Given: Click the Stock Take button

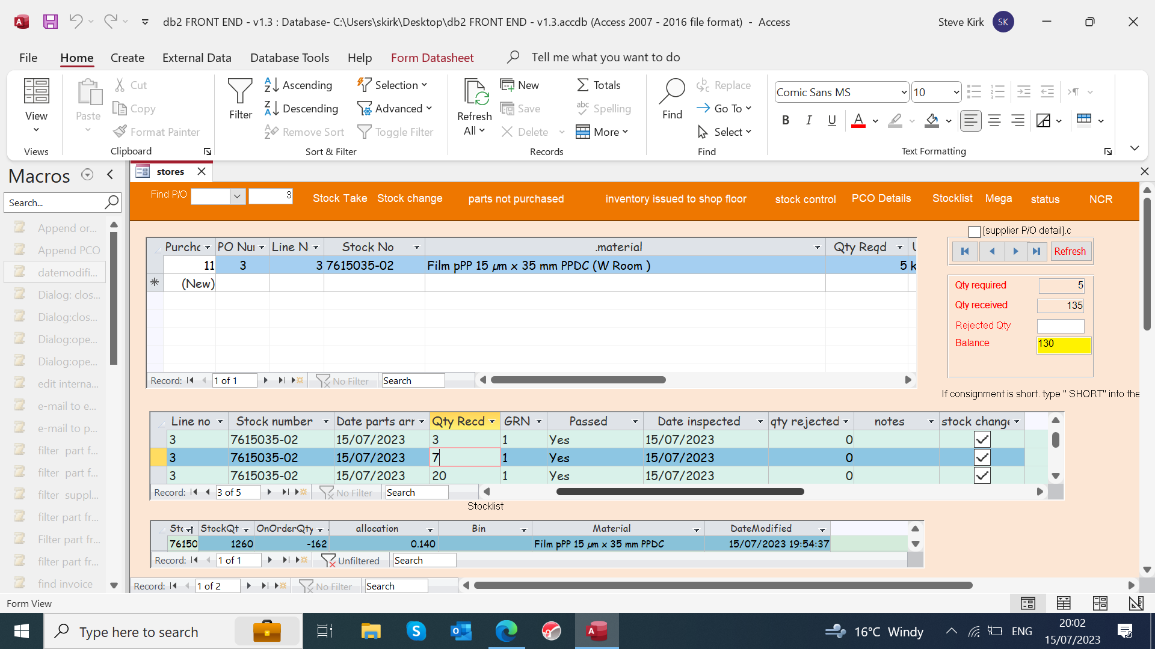Looking at the screenshot, I should [x=340, y=198].
